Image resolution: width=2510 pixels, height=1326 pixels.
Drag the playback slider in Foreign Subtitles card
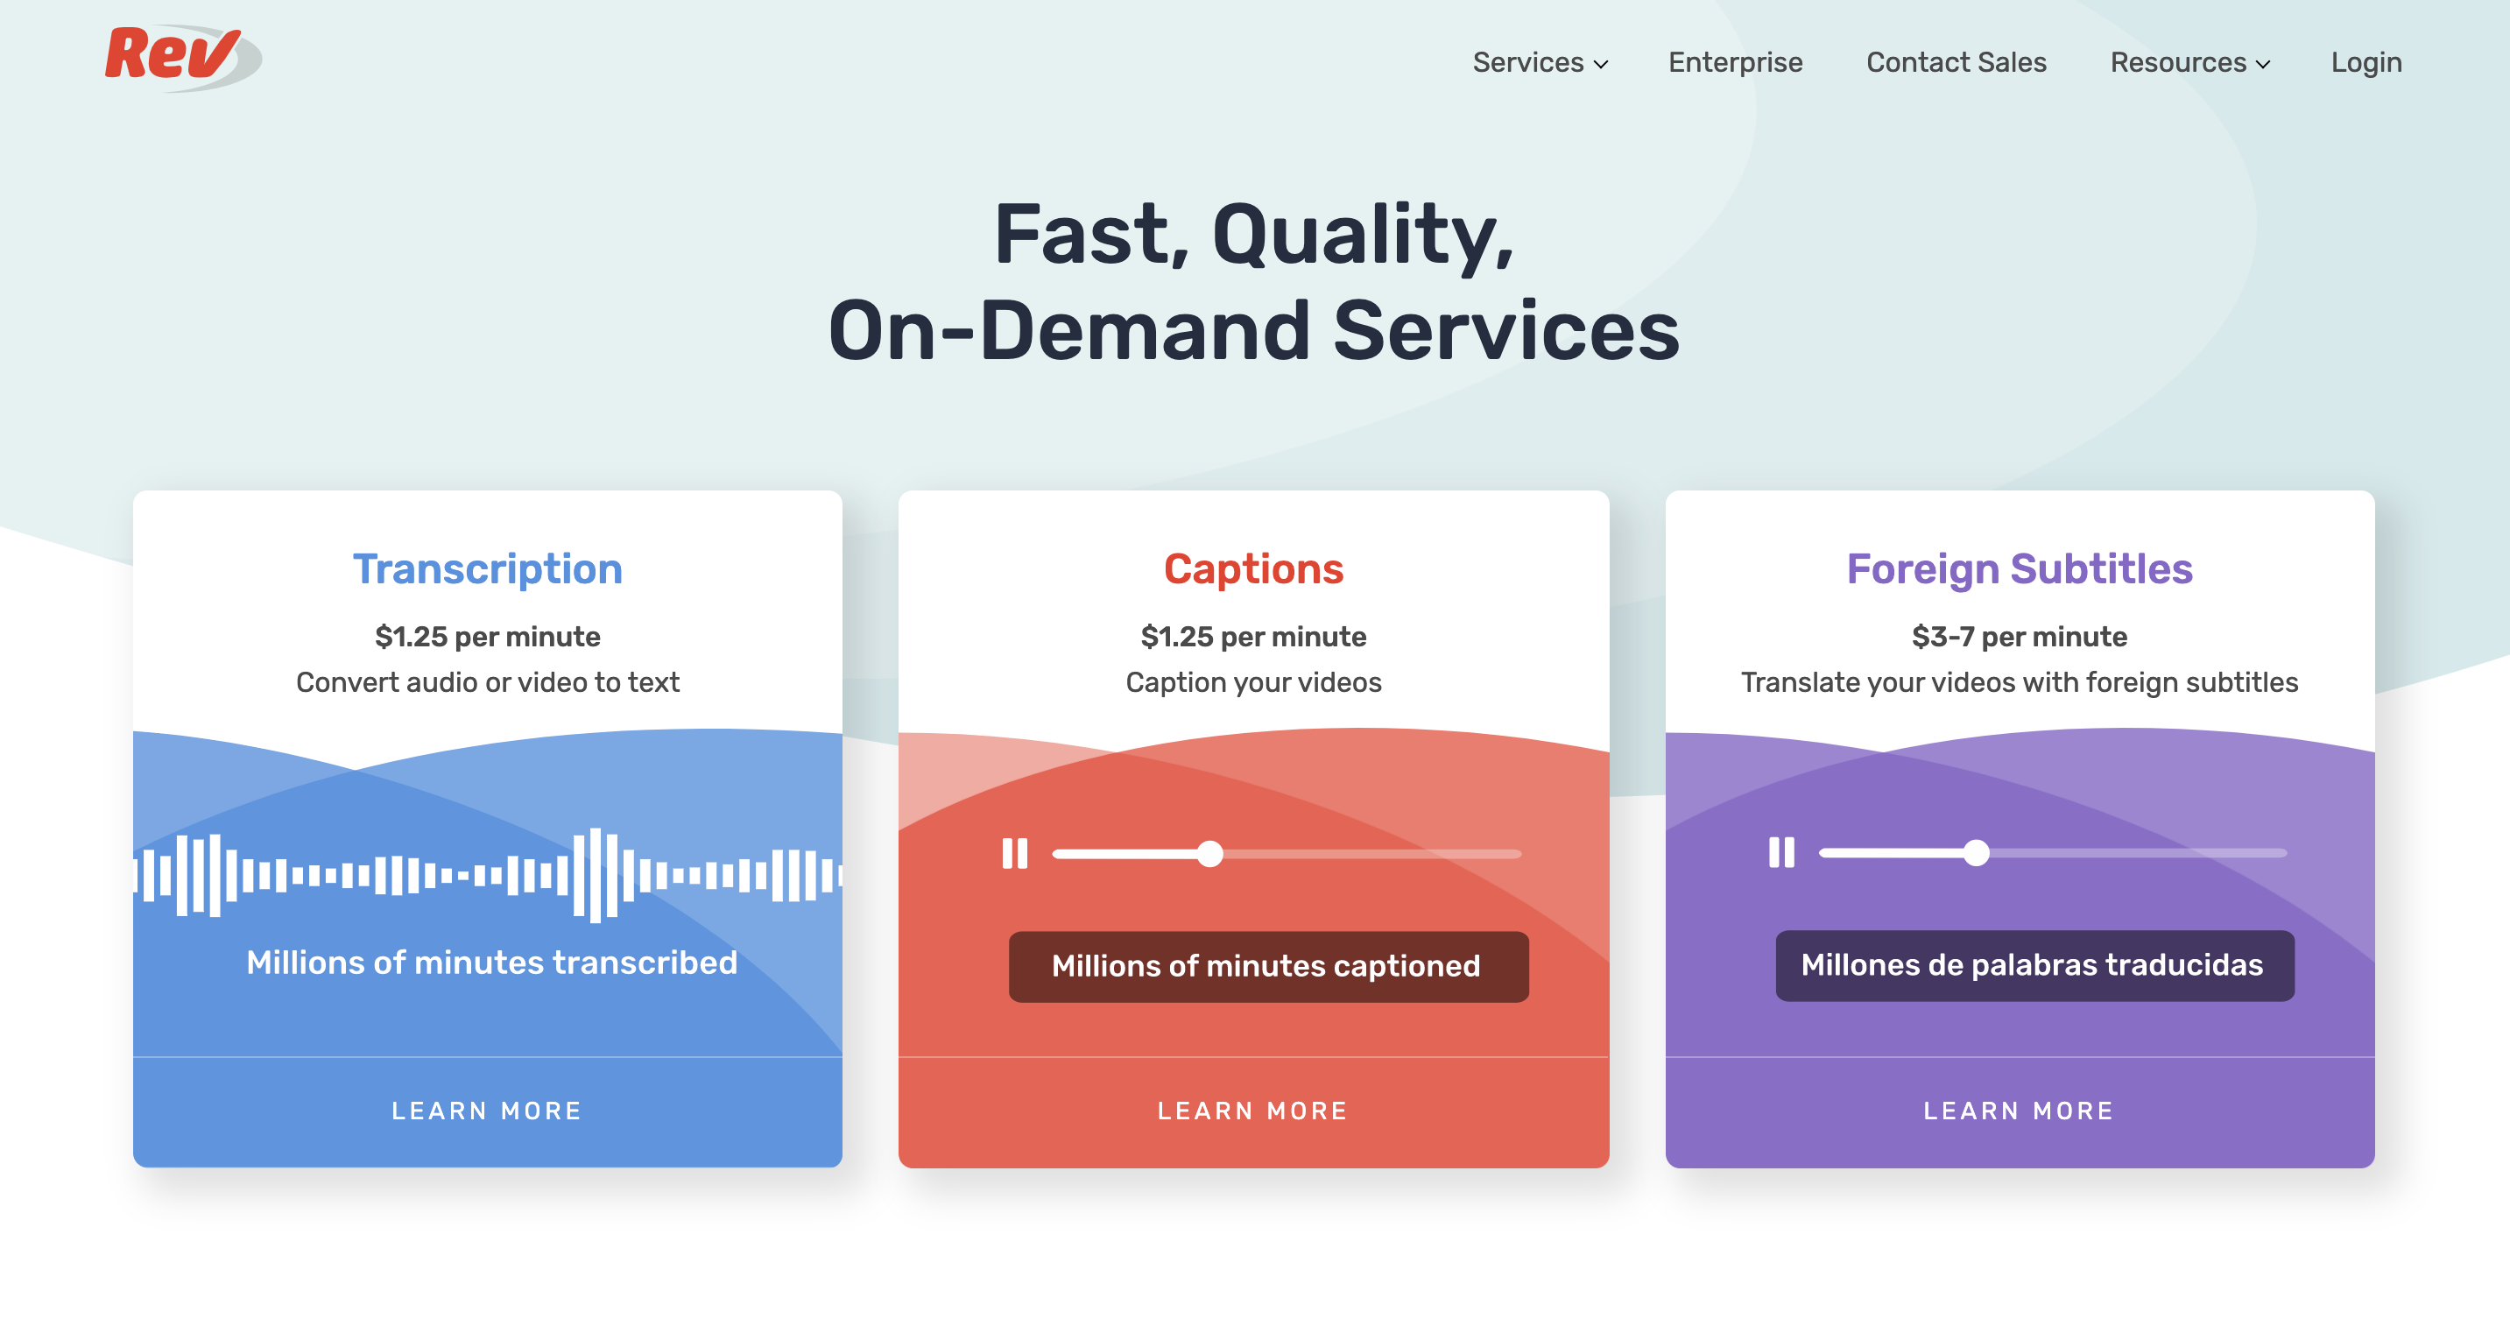click(x=1980, y=855)
